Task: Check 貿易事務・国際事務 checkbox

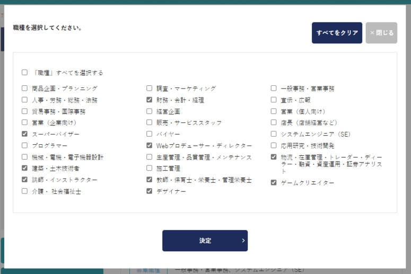Action: tap(24, 111)
